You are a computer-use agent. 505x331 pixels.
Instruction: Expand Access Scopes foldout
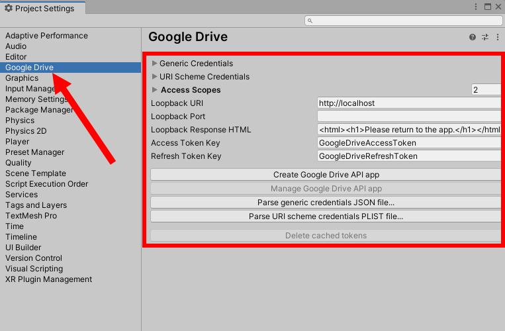pyautogui.click(x=155, y=89)
